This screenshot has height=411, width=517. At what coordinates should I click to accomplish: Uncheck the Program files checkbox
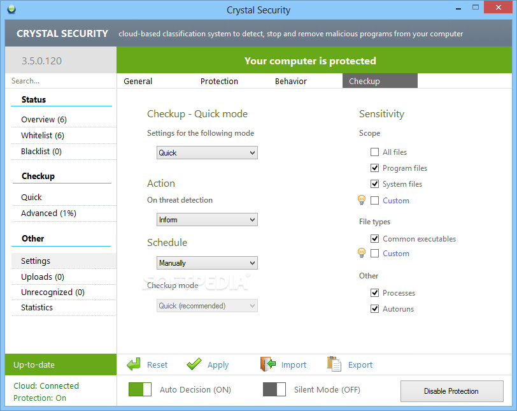click(374, 168)
